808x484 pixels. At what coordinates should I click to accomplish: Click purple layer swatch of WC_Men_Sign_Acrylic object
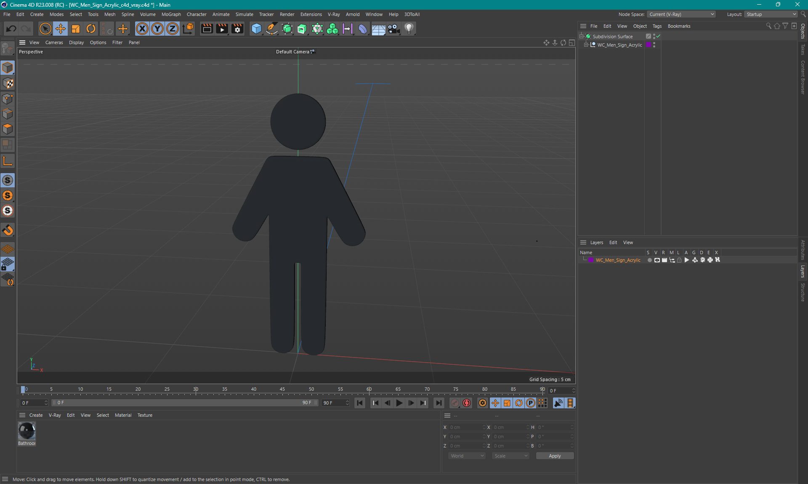coord(649,45)
